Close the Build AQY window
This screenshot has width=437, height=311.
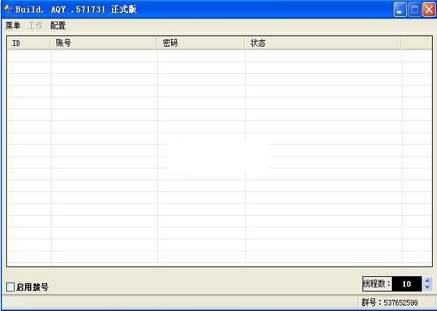coord(428,10)
